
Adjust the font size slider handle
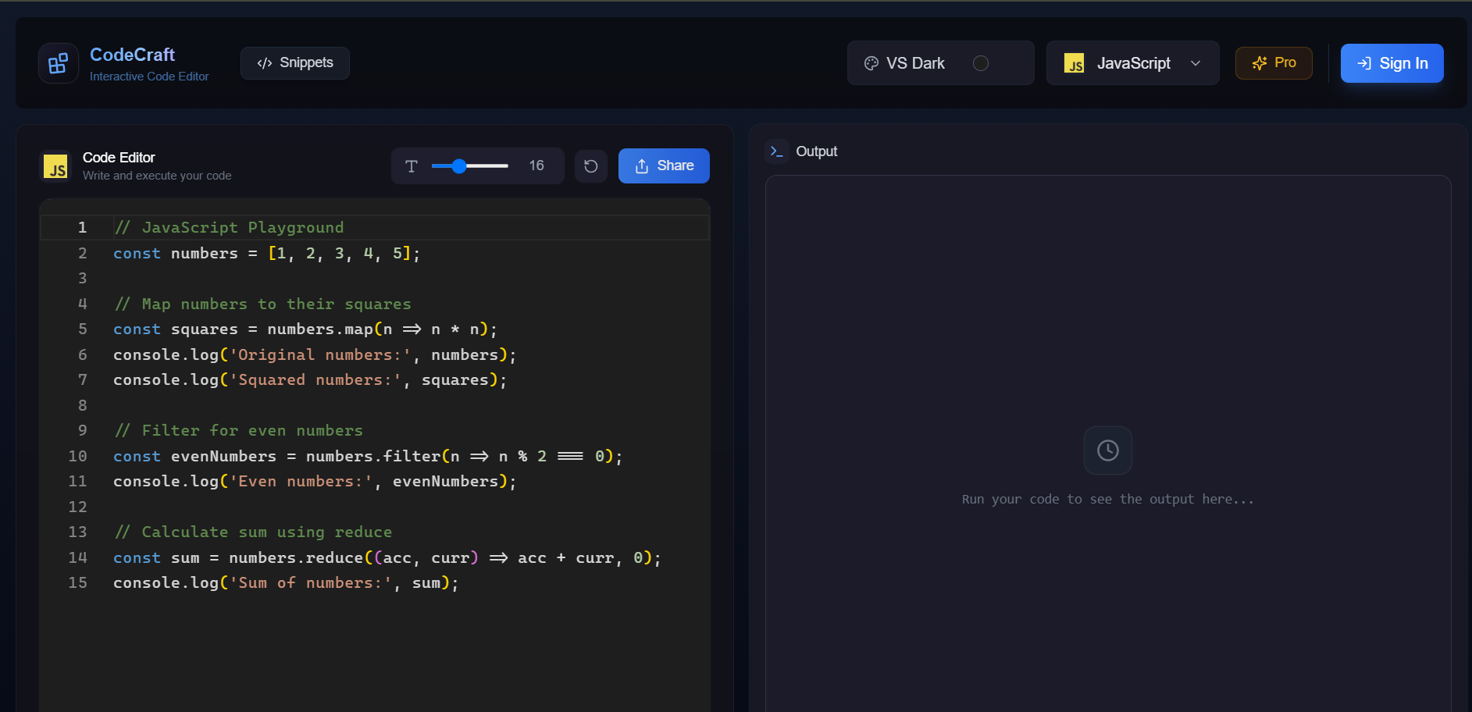tap(459, 166)
